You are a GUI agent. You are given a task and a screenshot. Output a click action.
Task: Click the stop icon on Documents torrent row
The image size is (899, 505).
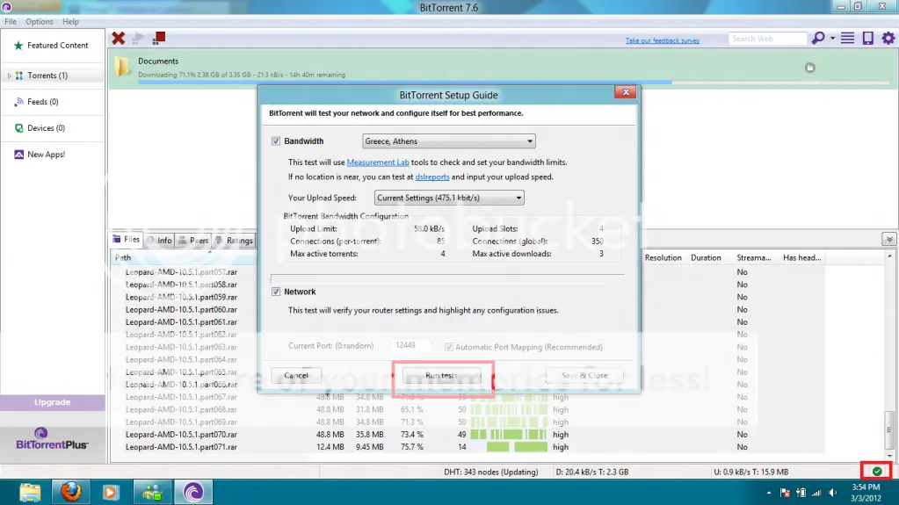click(x=809, y=68)
